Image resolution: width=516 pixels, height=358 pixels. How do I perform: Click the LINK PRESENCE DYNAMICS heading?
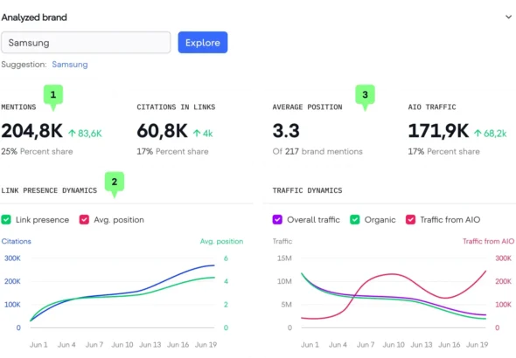coord(49,190)
